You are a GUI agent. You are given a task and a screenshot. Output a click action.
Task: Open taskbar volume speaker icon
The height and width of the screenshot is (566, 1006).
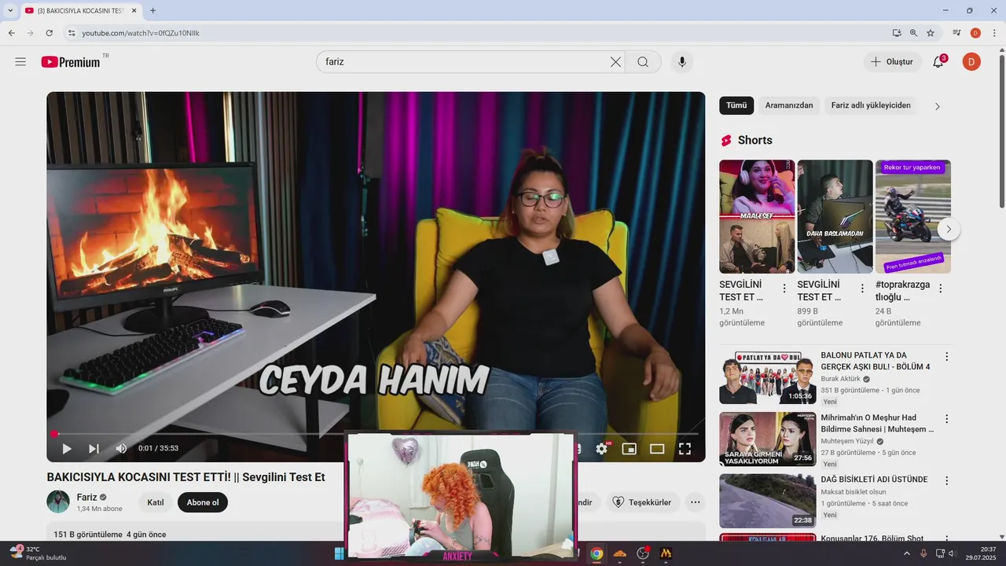coord(952,553)
